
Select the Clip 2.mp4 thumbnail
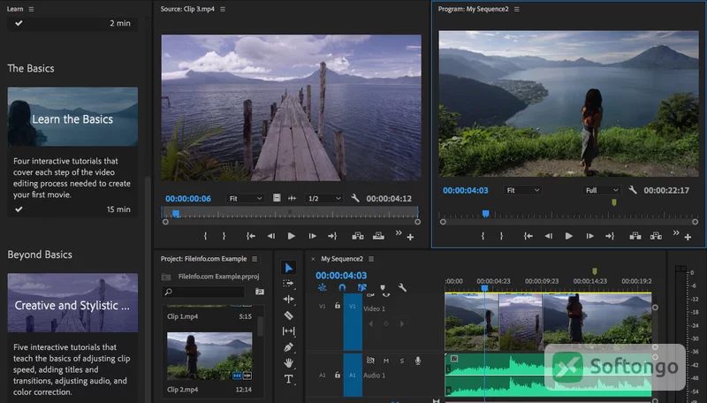click(209, 356)
